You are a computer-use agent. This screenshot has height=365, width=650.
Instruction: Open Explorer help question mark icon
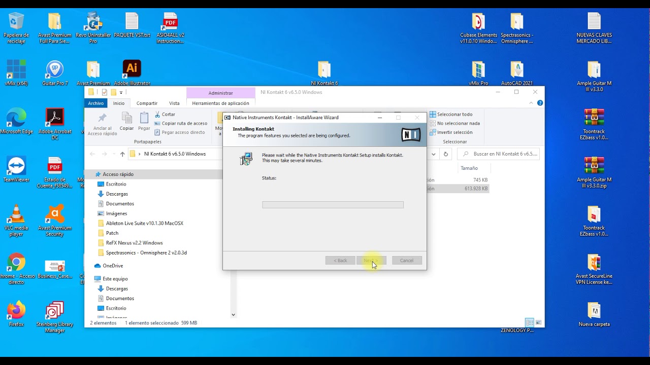(x=540, y=103)
